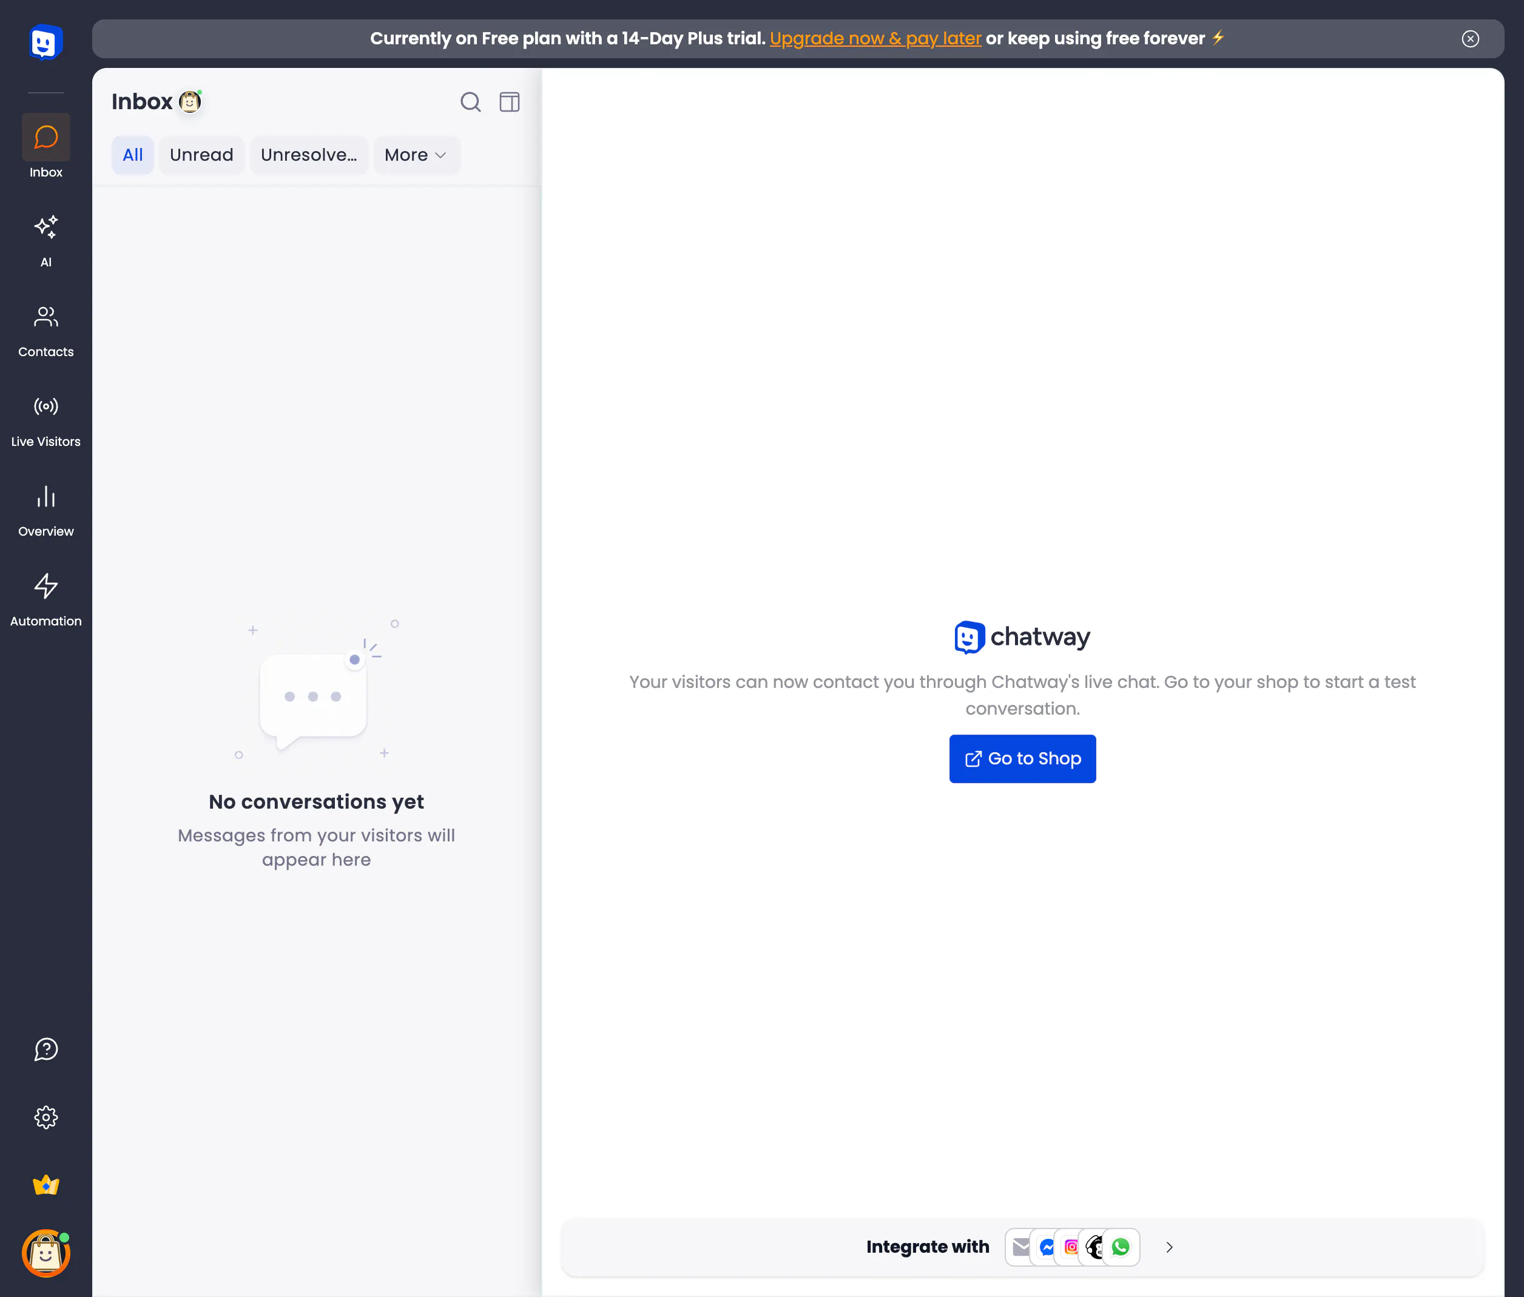Image resolution: width=1524 pixels, height=1297 pixels.
Task: Select the Unread tab
Action: 201,155
